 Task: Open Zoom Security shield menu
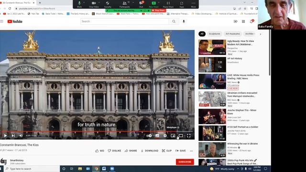108,4
